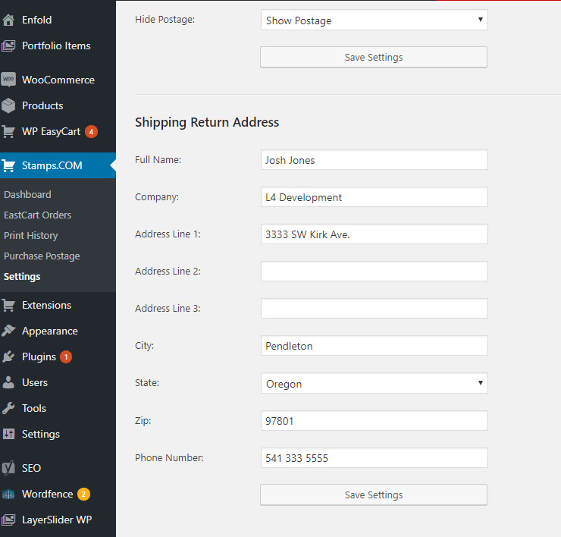Click the Settings sliders icon in the sidebar
The height and width of the screenshot is (537, 561).
8,434
